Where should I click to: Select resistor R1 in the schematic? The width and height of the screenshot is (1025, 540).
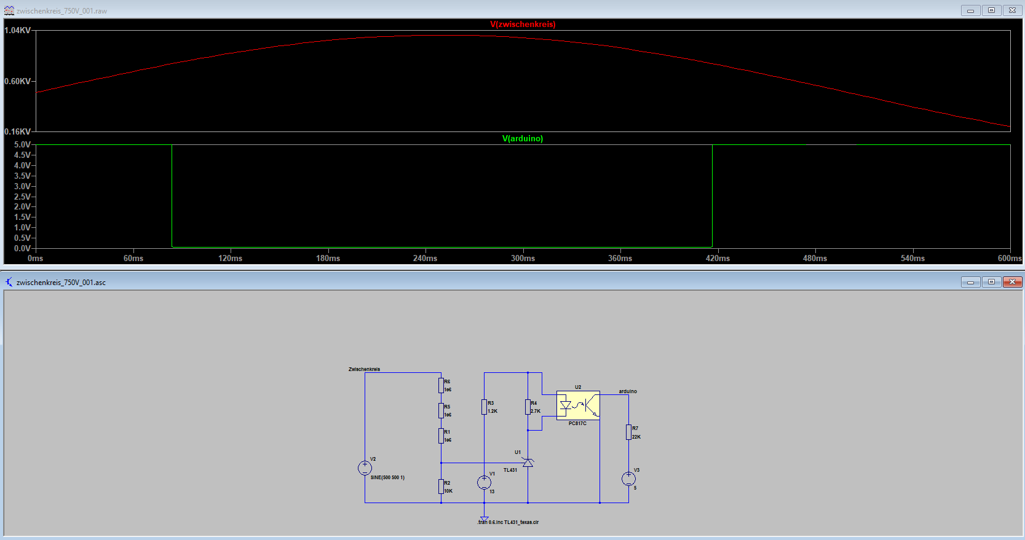pos(441,436)
